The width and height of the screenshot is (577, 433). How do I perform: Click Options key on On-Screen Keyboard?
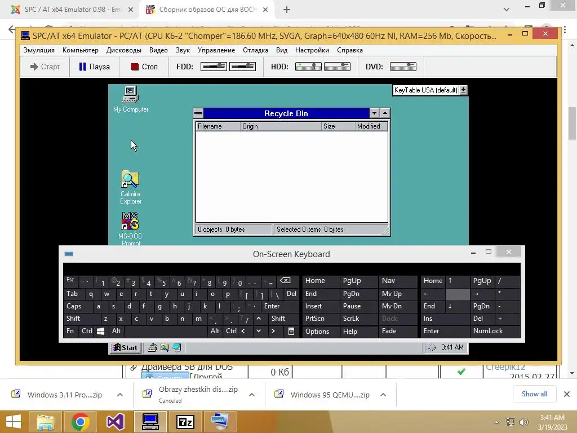321,331
